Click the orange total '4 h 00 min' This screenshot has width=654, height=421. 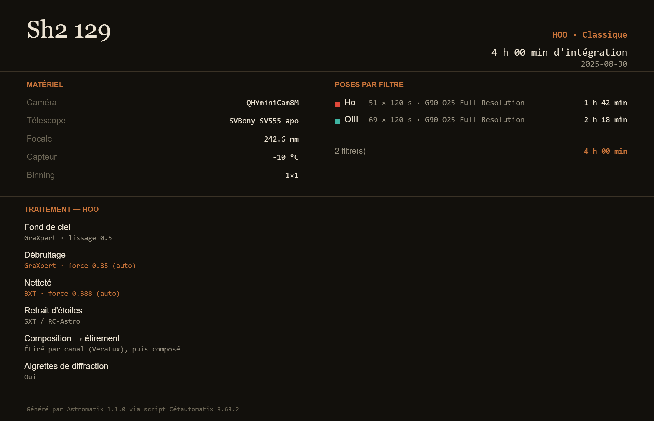coord(606,151)
